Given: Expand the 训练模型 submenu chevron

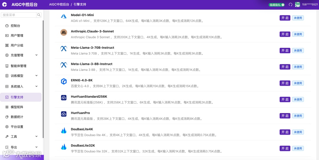Looking at the screenshot, I should (36, 76).
